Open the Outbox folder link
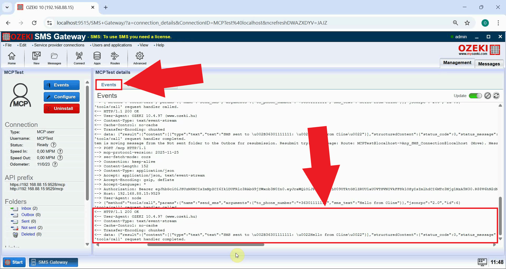This screenshot has width=506, height=269. tap(28, 215)
